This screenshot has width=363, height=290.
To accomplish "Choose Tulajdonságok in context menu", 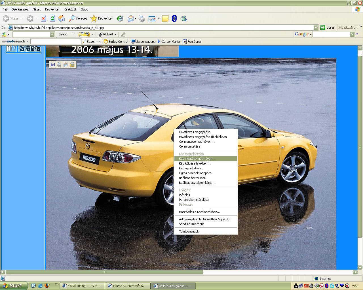I will coord(206,231).
